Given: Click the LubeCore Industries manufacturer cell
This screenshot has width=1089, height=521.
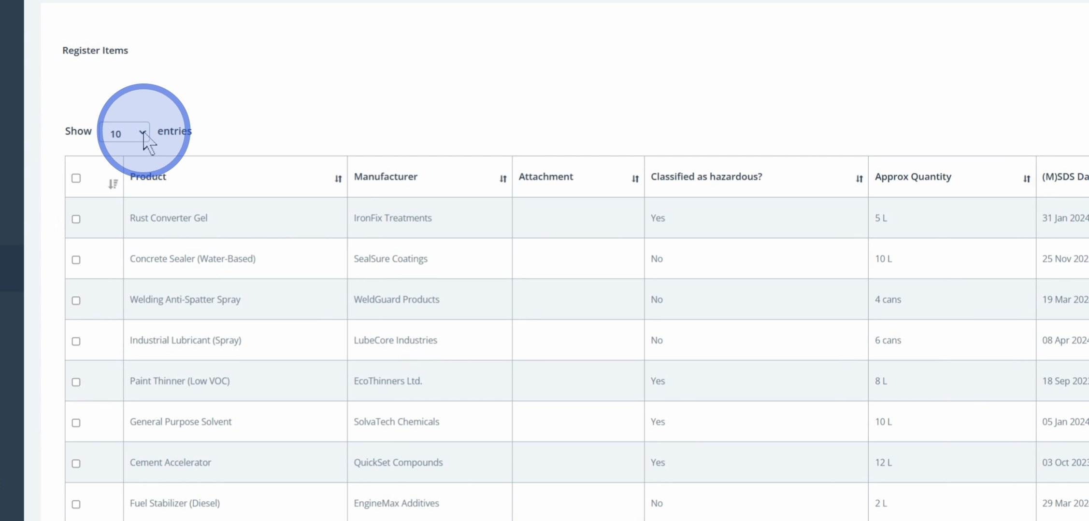Looking at the screenshot, I should [395, 340].
